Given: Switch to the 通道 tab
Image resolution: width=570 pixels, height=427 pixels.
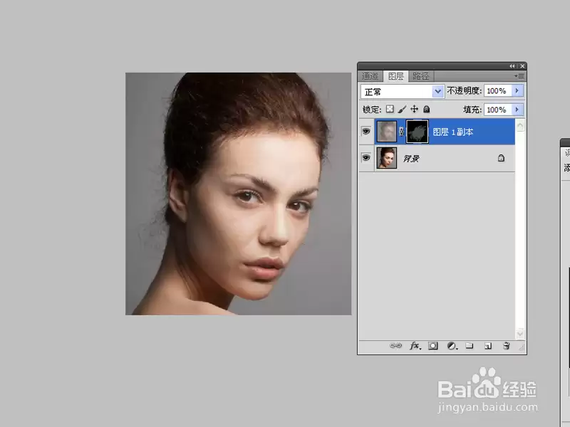Looking at the screenshot, I should [370, 76].
